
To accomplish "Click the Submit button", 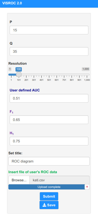I will pos(49,196).
